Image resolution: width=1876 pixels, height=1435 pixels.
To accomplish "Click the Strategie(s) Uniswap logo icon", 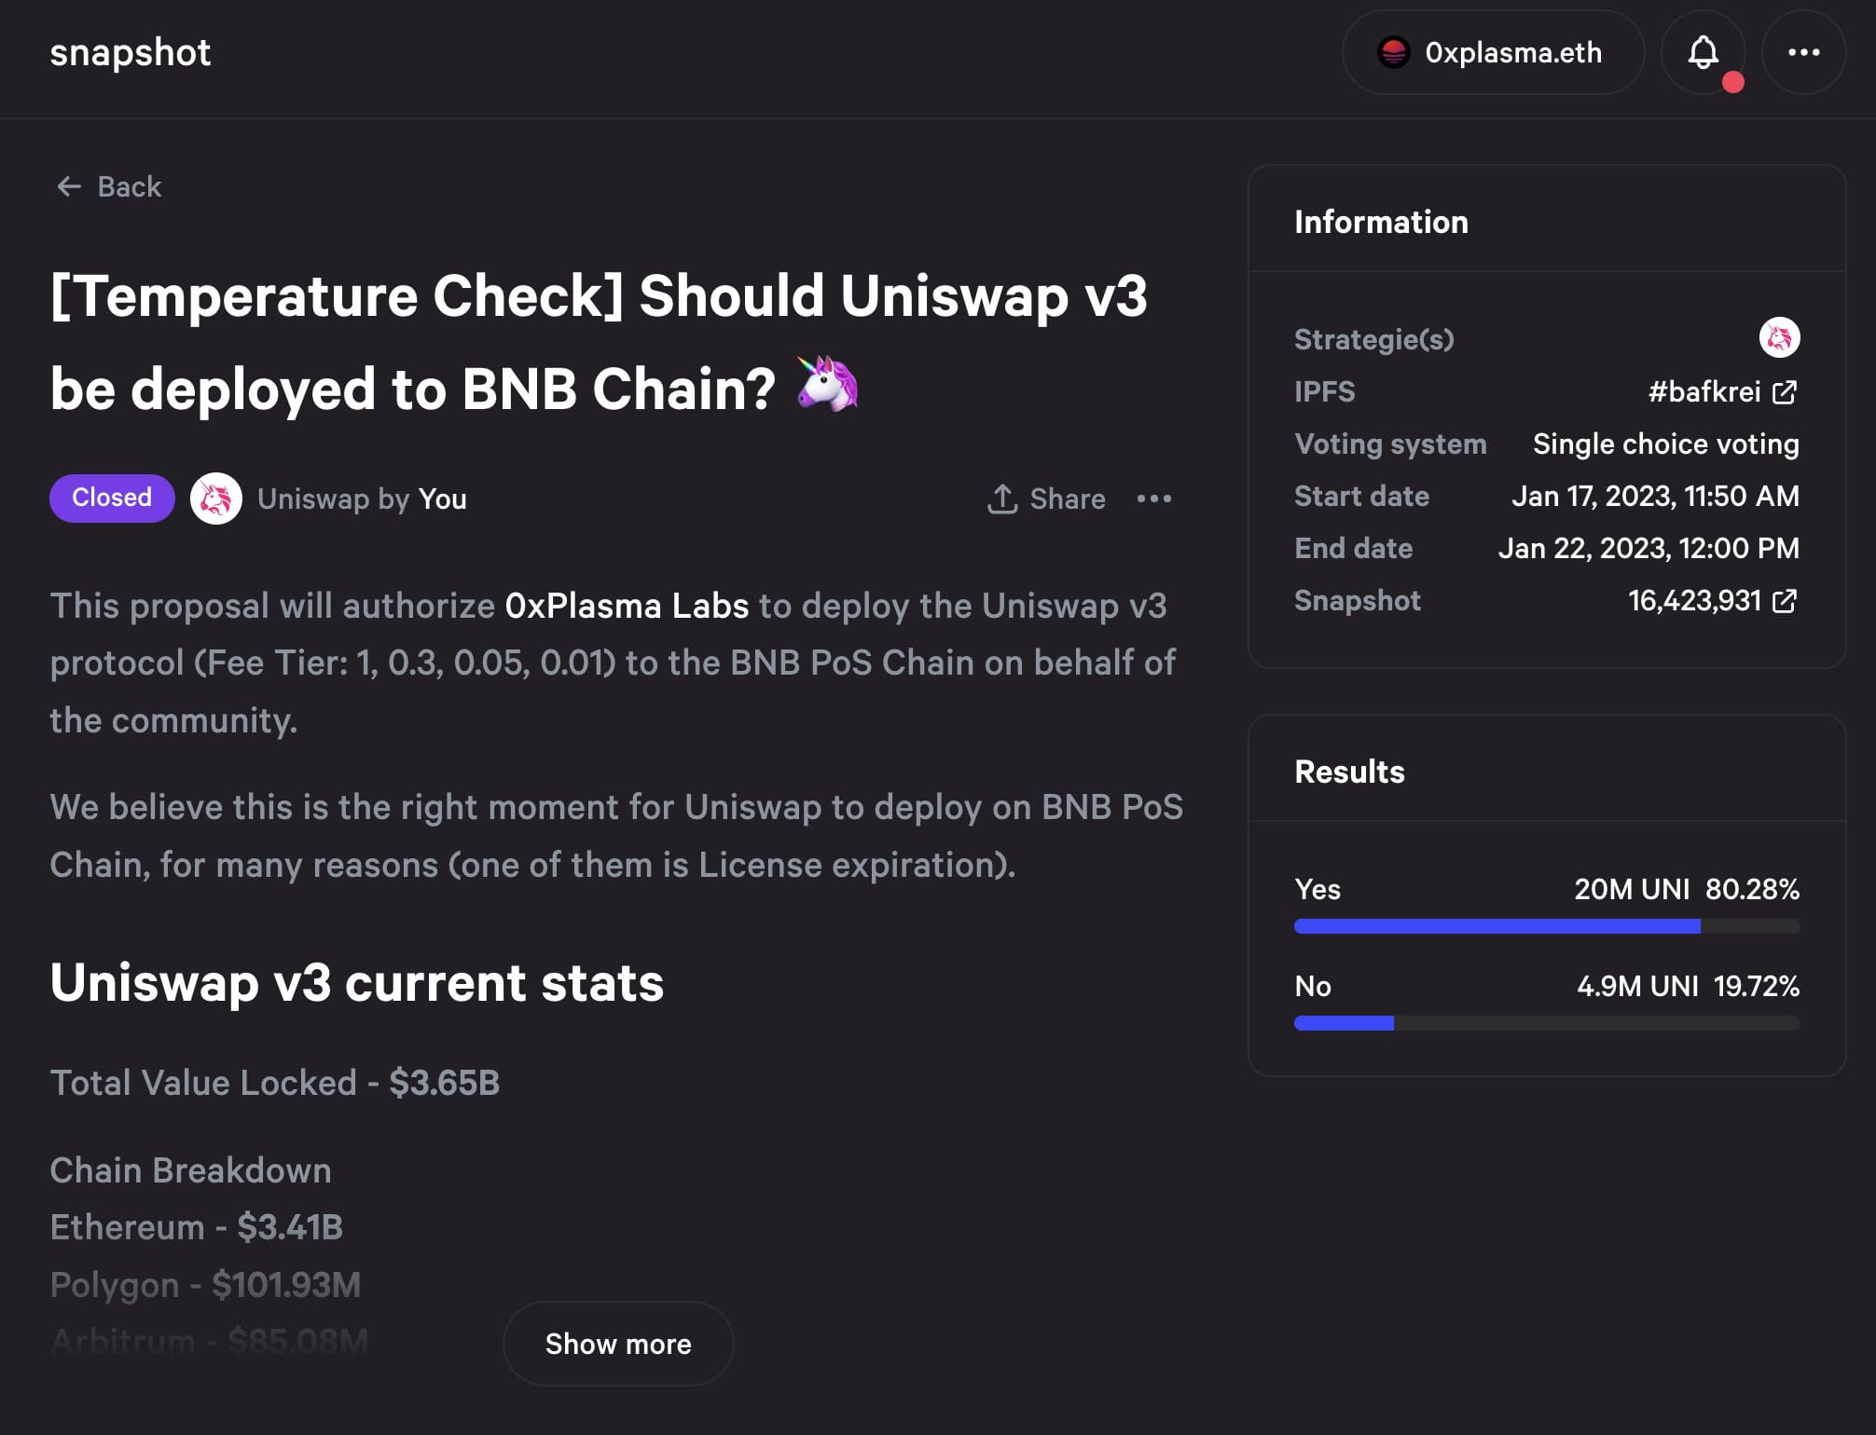I will [1782, 339].
